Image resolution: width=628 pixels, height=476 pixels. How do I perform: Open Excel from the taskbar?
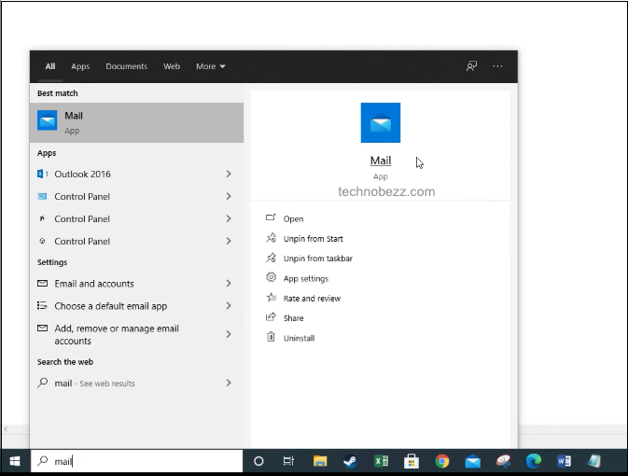point(381,461)
